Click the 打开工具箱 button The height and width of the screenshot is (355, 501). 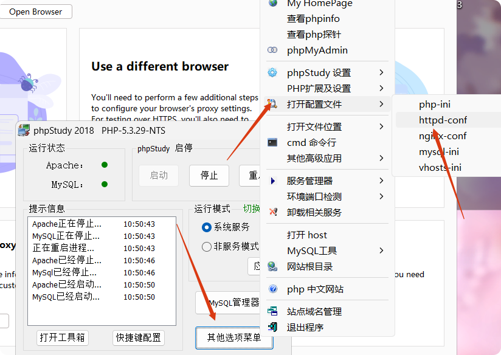coord(62,337)
